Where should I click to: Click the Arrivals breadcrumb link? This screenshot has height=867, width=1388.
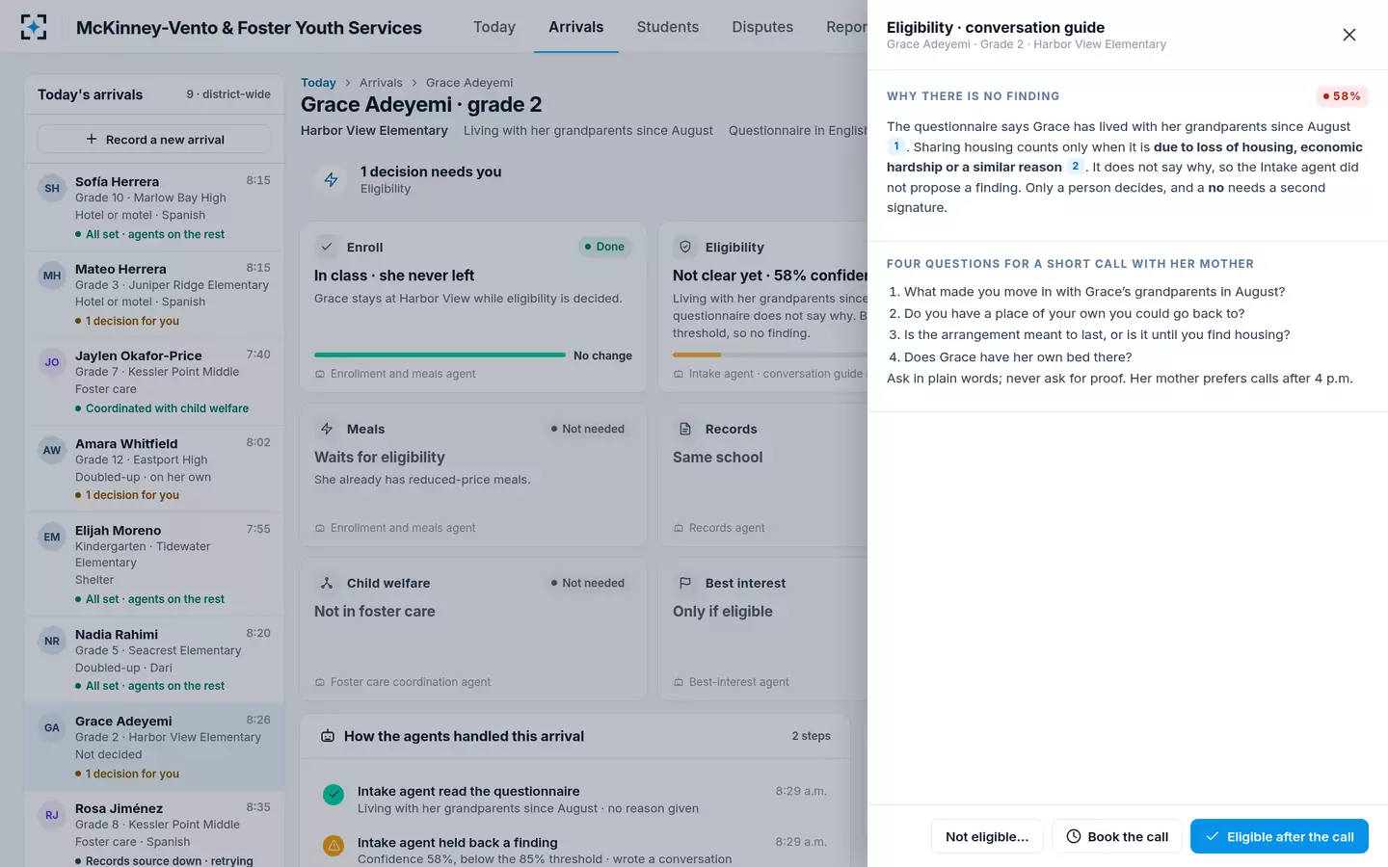coord(381,83)
